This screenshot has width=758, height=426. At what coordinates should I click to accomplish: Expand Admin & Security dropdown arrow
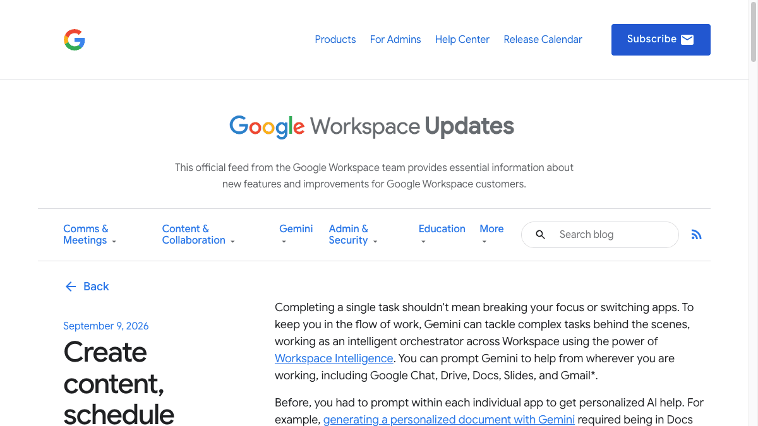pos(375,242)
